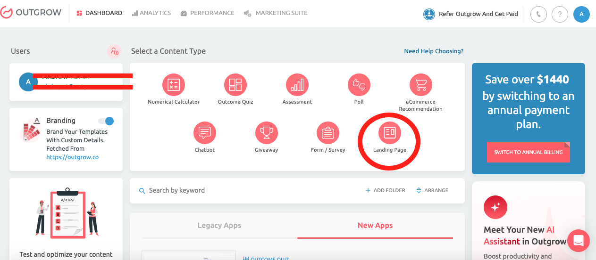Viewport: 596px width, 260px height.
Task: Click the phone call icon in header
Action: (x=538, y=14)
